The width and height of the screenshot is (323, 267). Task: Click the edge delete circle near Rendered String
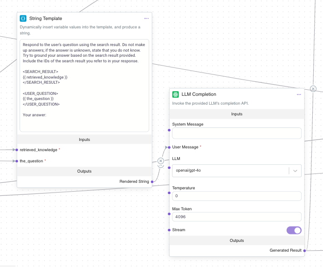pos(161,161)
